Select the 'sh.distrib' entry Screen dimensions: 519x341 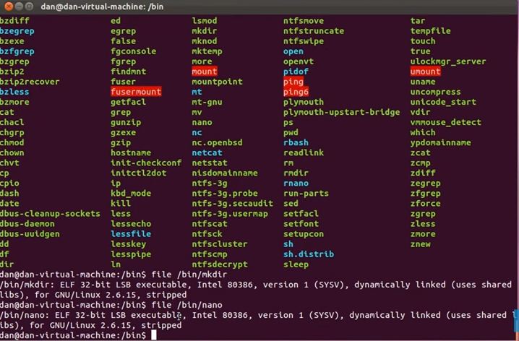[x=309, y=254]
